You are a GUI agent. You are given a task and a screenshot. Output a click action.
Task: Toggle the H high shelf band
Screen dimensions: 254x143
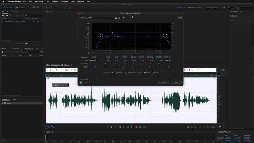point(158,67)
